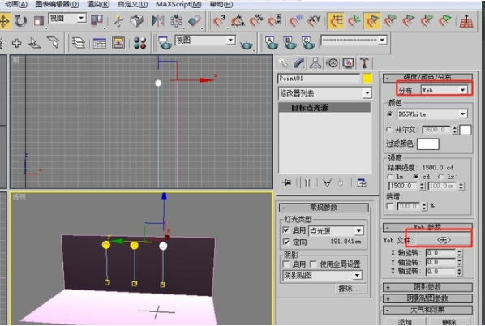Open the 修改器列表 modifier list dropdown
Image resolution: width=485 pixels, height=326 pixels.
pos(324,92)
